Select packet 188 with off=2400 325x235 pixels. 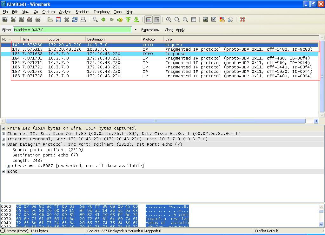(x=160, y=76)
